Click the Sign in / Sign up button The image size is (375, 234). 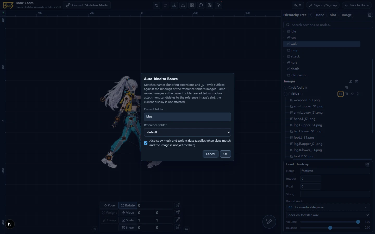323,5
